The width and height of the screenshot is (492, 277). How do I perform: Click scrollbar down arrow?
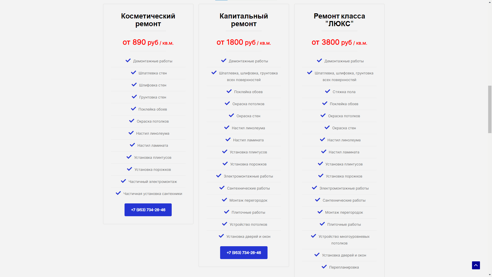coord(490,275)
